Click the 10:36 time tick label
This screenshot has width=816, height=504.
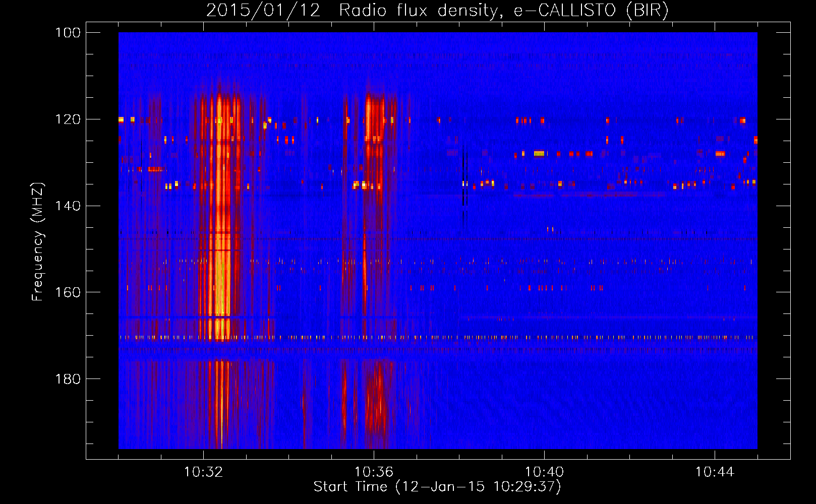pyautogui.click(x=374, y=472)
